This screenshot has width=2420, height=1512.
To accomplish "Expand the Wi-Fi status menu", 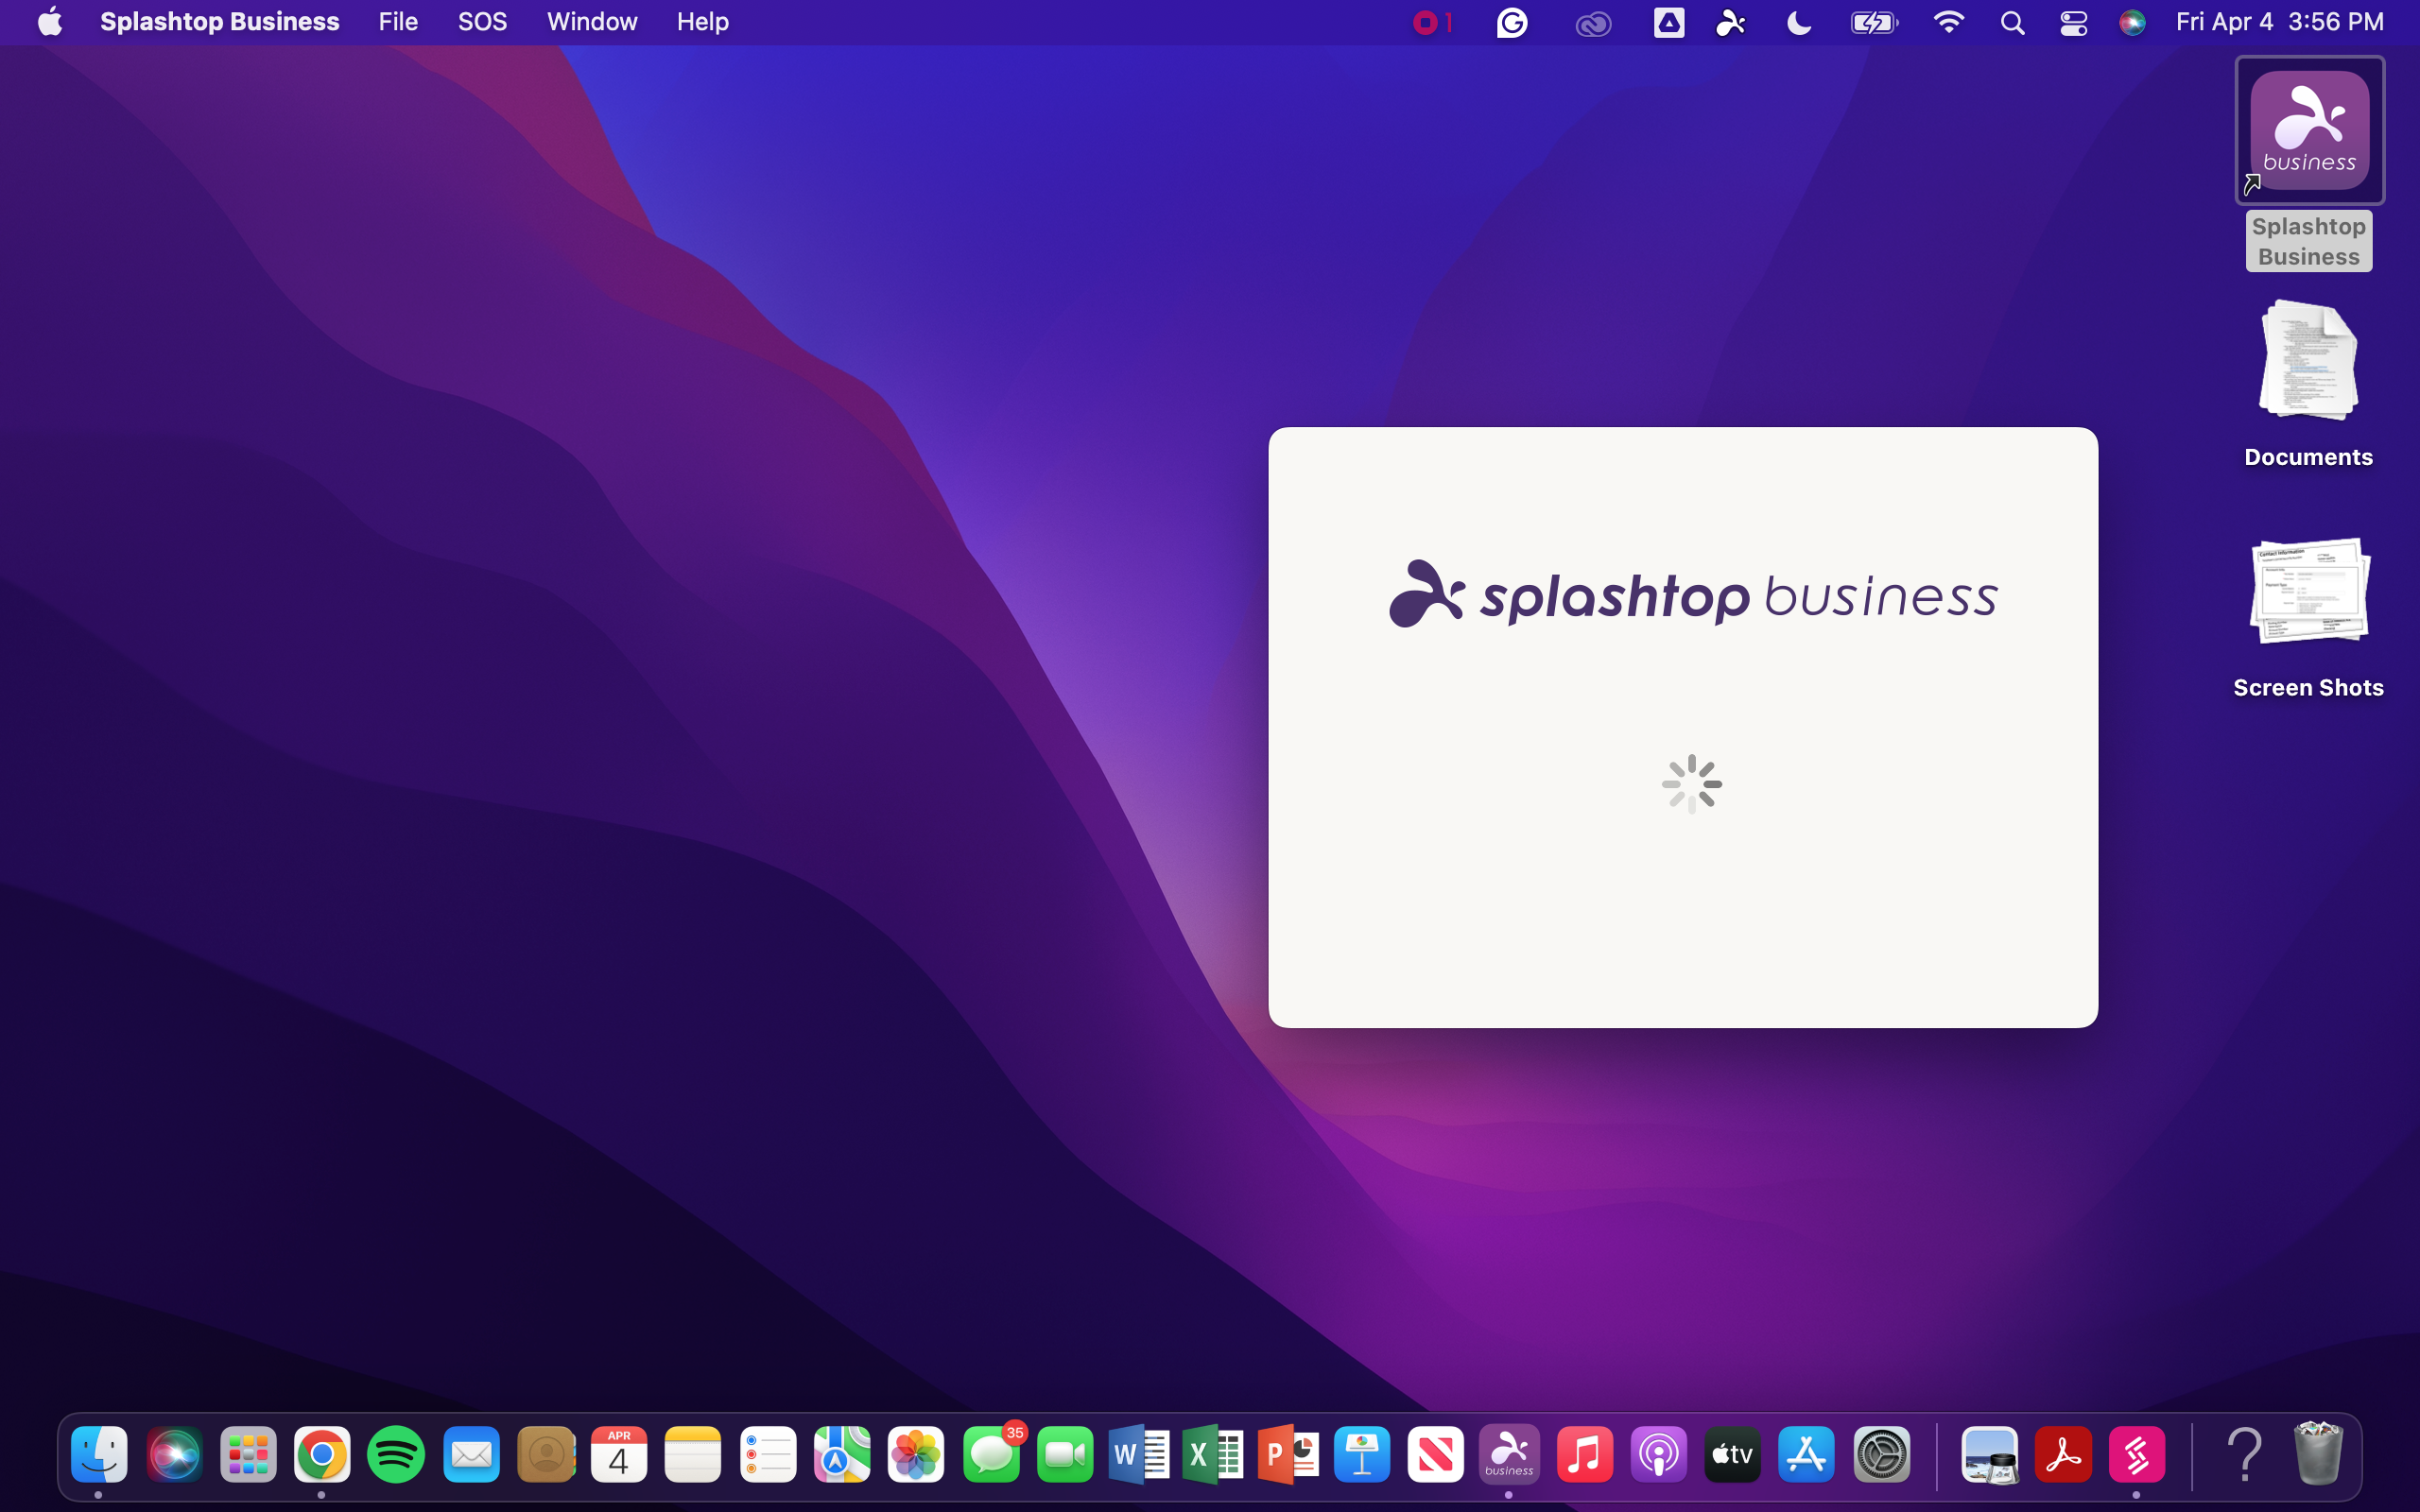I will tap(1948, 22).
